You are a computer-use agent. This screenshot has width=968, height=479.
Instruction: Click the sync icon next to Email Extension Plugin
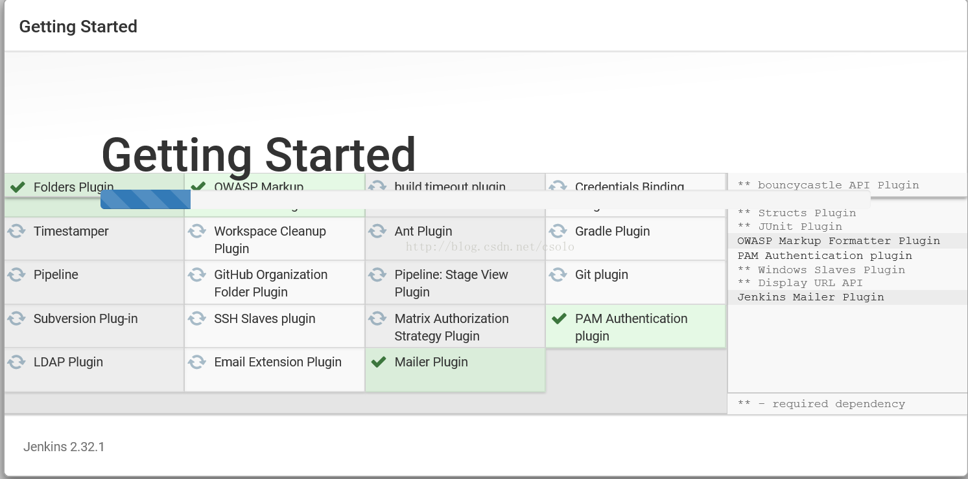pyautogui.click(x=196, y=362)
